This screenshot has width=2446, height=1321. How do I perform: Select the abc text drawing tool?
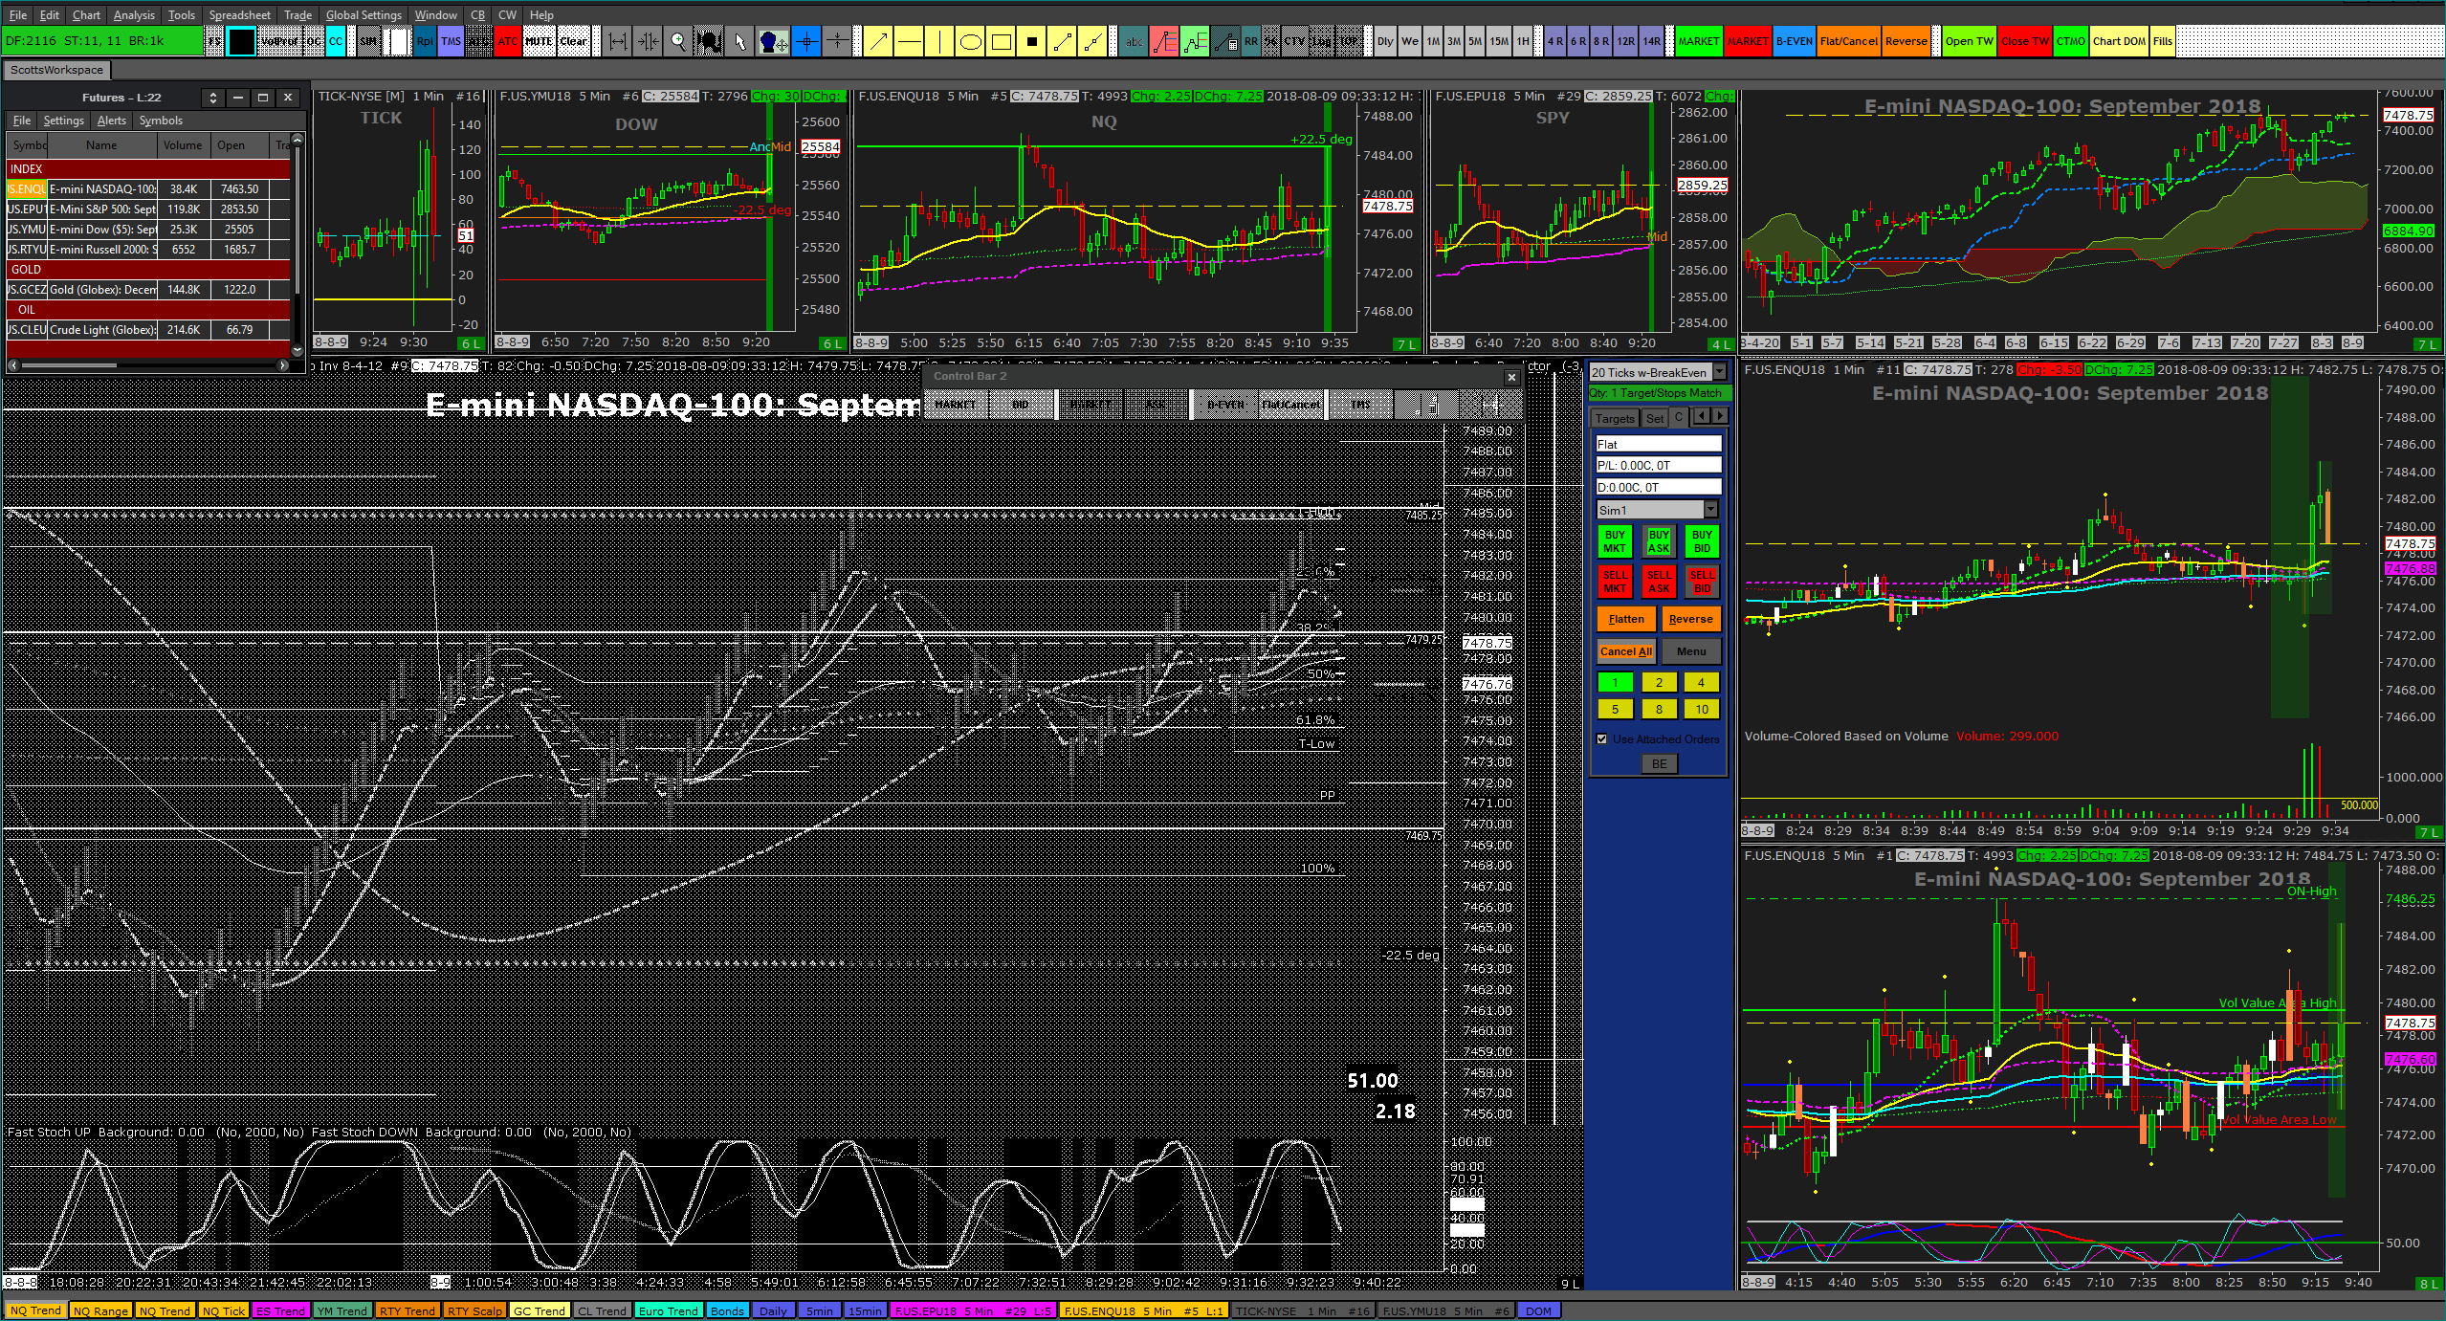click(1134, 41)
